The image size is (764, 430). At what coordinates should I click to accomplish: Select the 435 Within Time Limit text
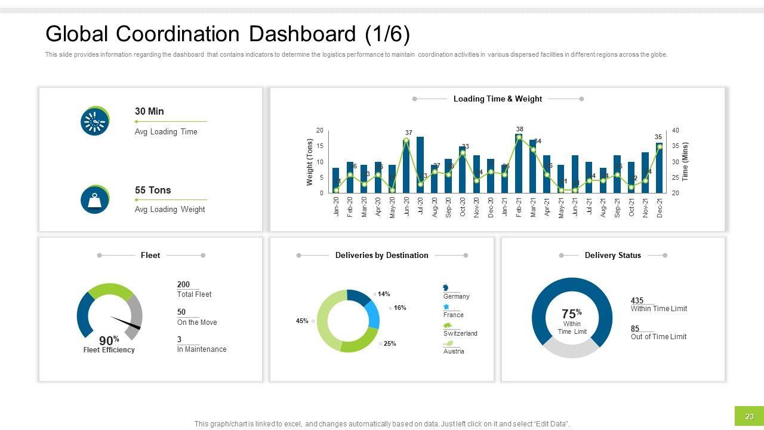click(658, 305)
